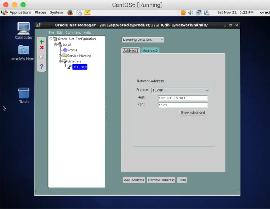Minimize the Oracle Net Manager window
Viewport: 270px width, 209px height.
click(x=225, y=25)
